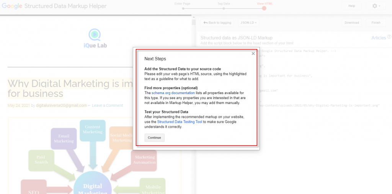Click the Continue button

click(x=155, y=138)
